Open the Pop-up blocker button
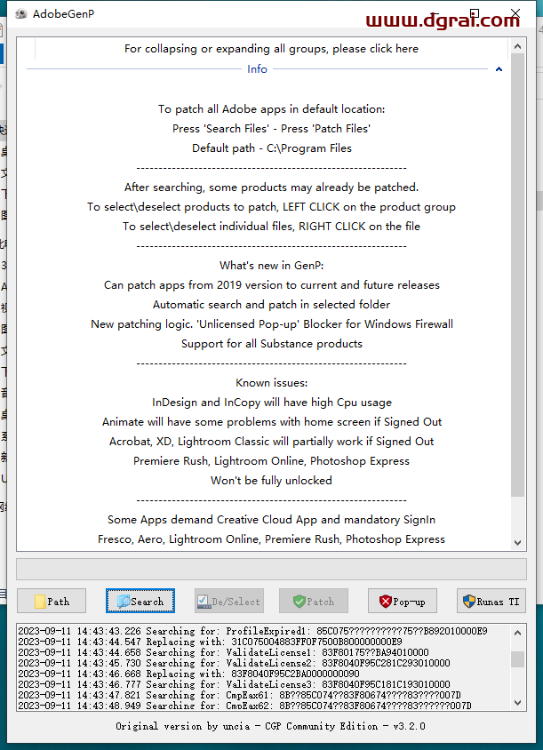543x750 pixels. click(403, 601)
